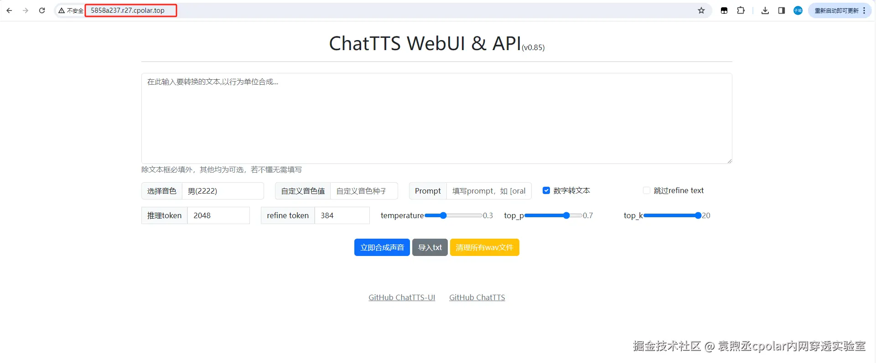The image size is (876, 363).
Task: Toggle the browser side panel icon
Action: click(782, 10)
